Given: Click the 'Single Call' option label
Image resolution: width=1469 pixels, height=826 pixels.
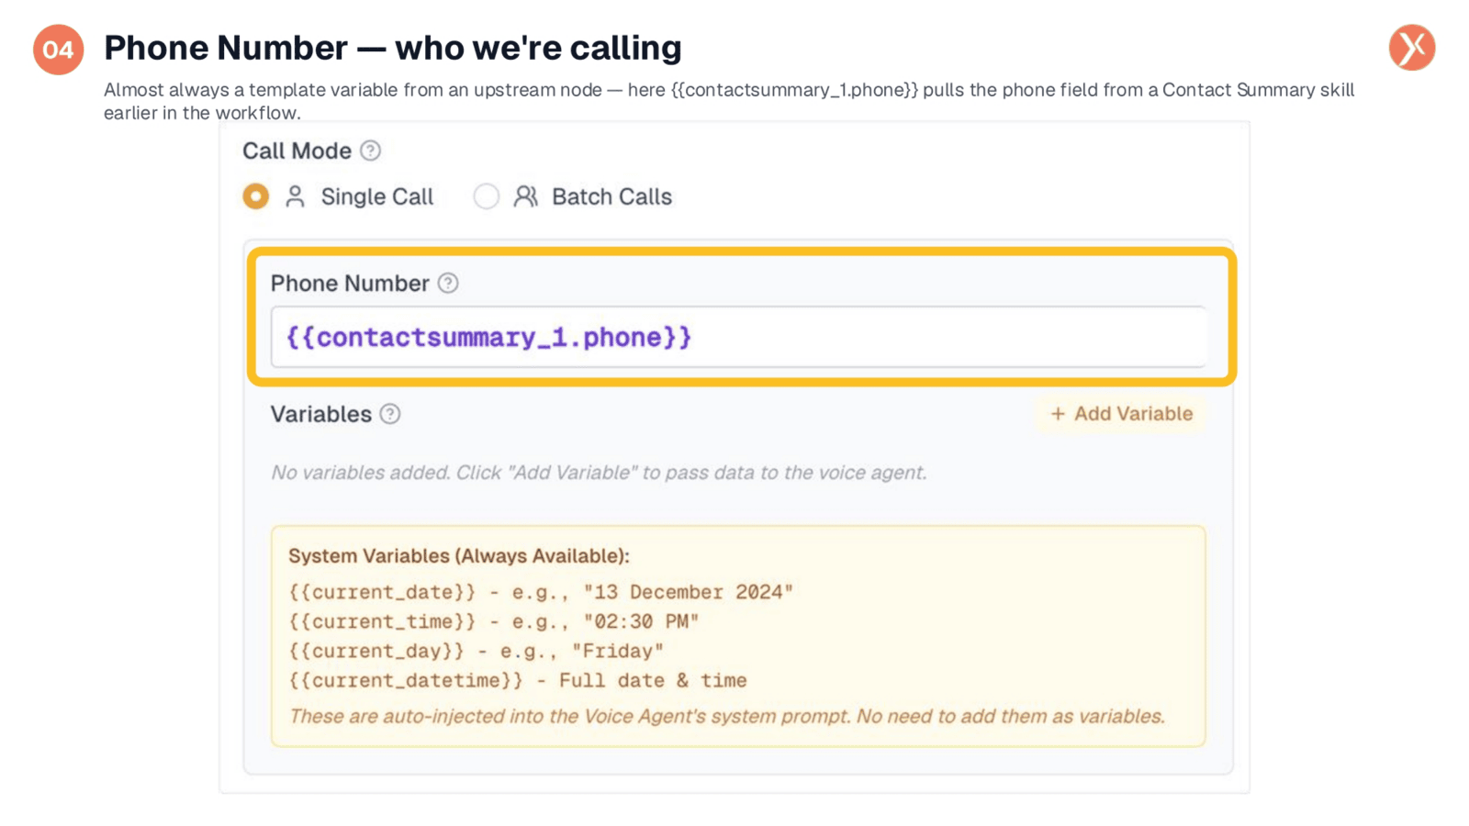Looking at the screenshot, I should [x=377, y=196].
